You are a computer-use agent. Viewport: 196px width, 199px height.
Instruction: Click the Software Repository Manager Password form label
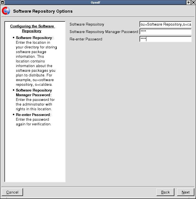click(104, 32)
